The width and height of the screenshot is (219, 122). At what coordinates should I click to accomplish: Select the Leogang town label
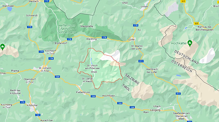pos(155,110)
